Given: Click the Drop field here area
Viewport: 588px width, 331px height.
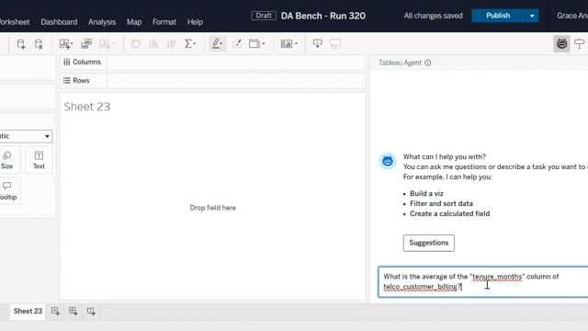Looking at the screenshot, I should pyautogui.click(x=212, y=208).
